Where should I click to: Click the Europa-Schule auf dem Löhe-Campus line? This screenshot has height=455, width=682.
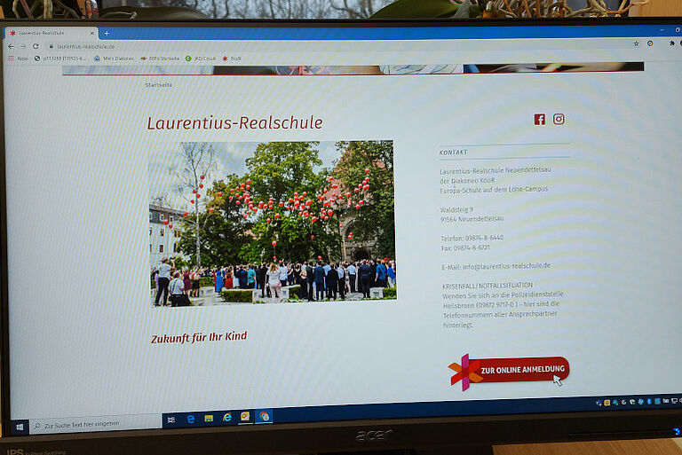(494, 190)
